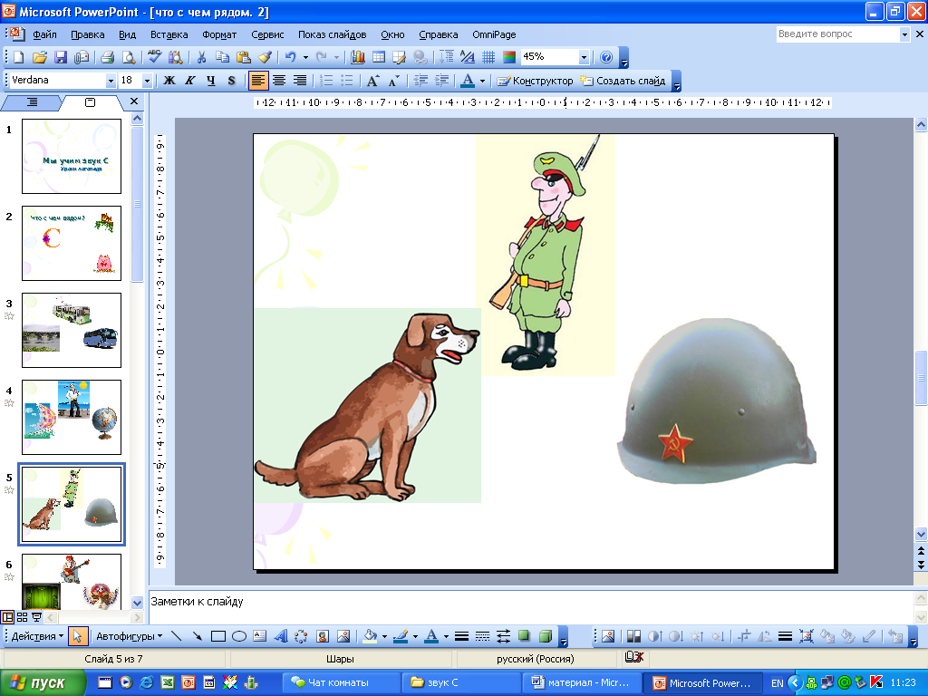Activate the Format Painter brush

click(265, 57)
